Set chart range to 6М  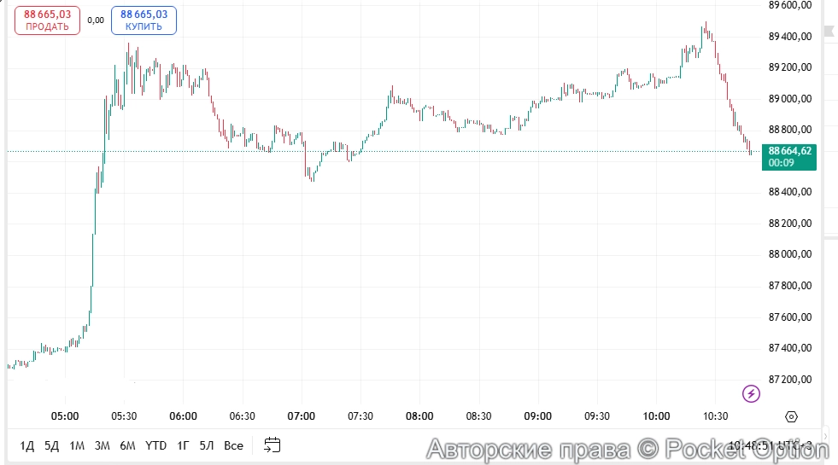pos(128,445)
